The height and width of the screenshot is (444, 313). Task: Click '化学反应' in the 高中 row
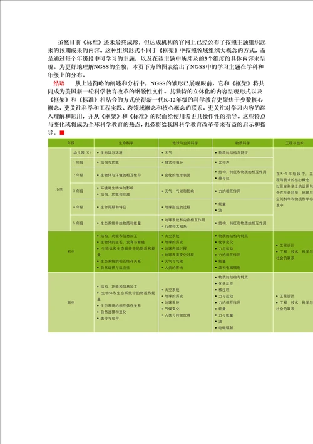tap(225, 283)
